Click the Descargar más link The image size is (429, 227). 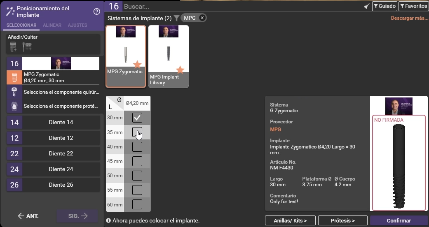coord(409,18)
